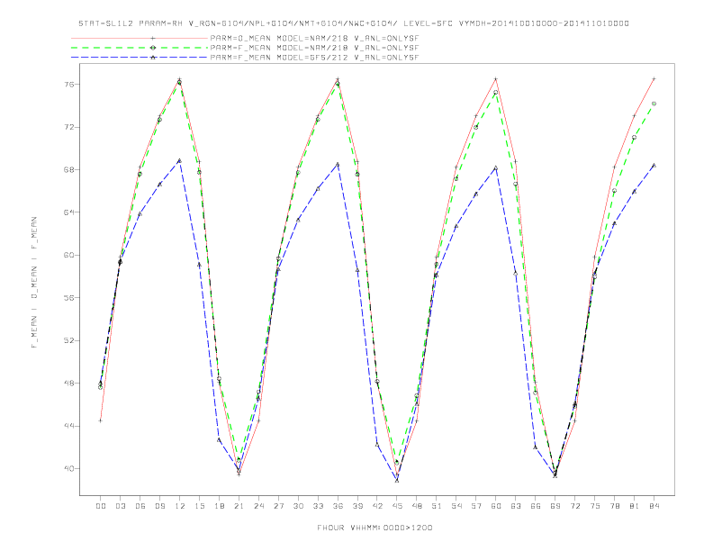
Task: Click the y-axis tick label 72
Action: [x=70, y=127]
